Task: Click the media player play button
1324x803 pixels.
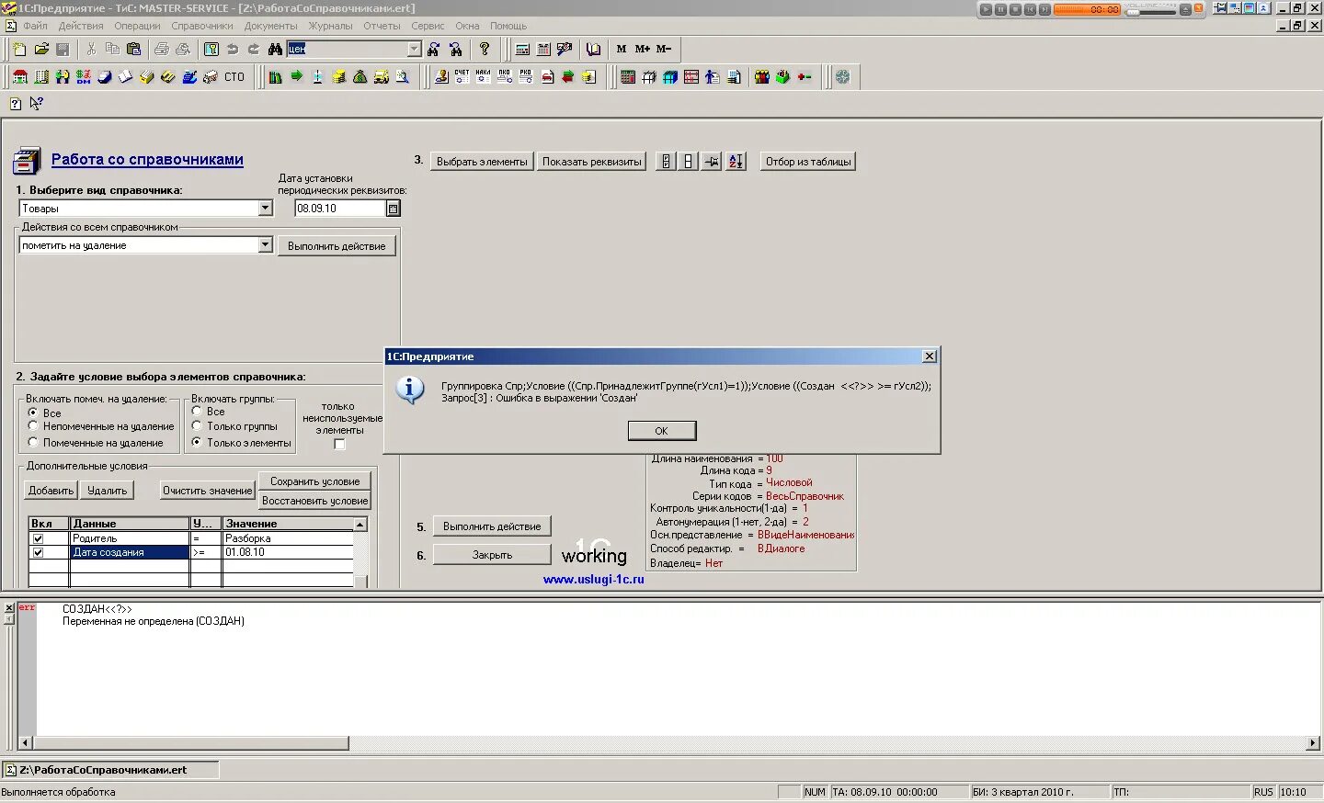Action: [986, 9]
